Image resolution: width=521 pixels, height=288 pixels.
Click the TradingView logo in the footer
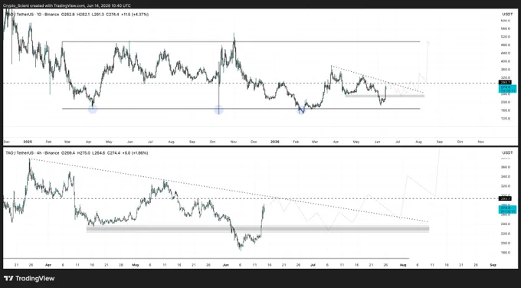(x=29, y=278)
